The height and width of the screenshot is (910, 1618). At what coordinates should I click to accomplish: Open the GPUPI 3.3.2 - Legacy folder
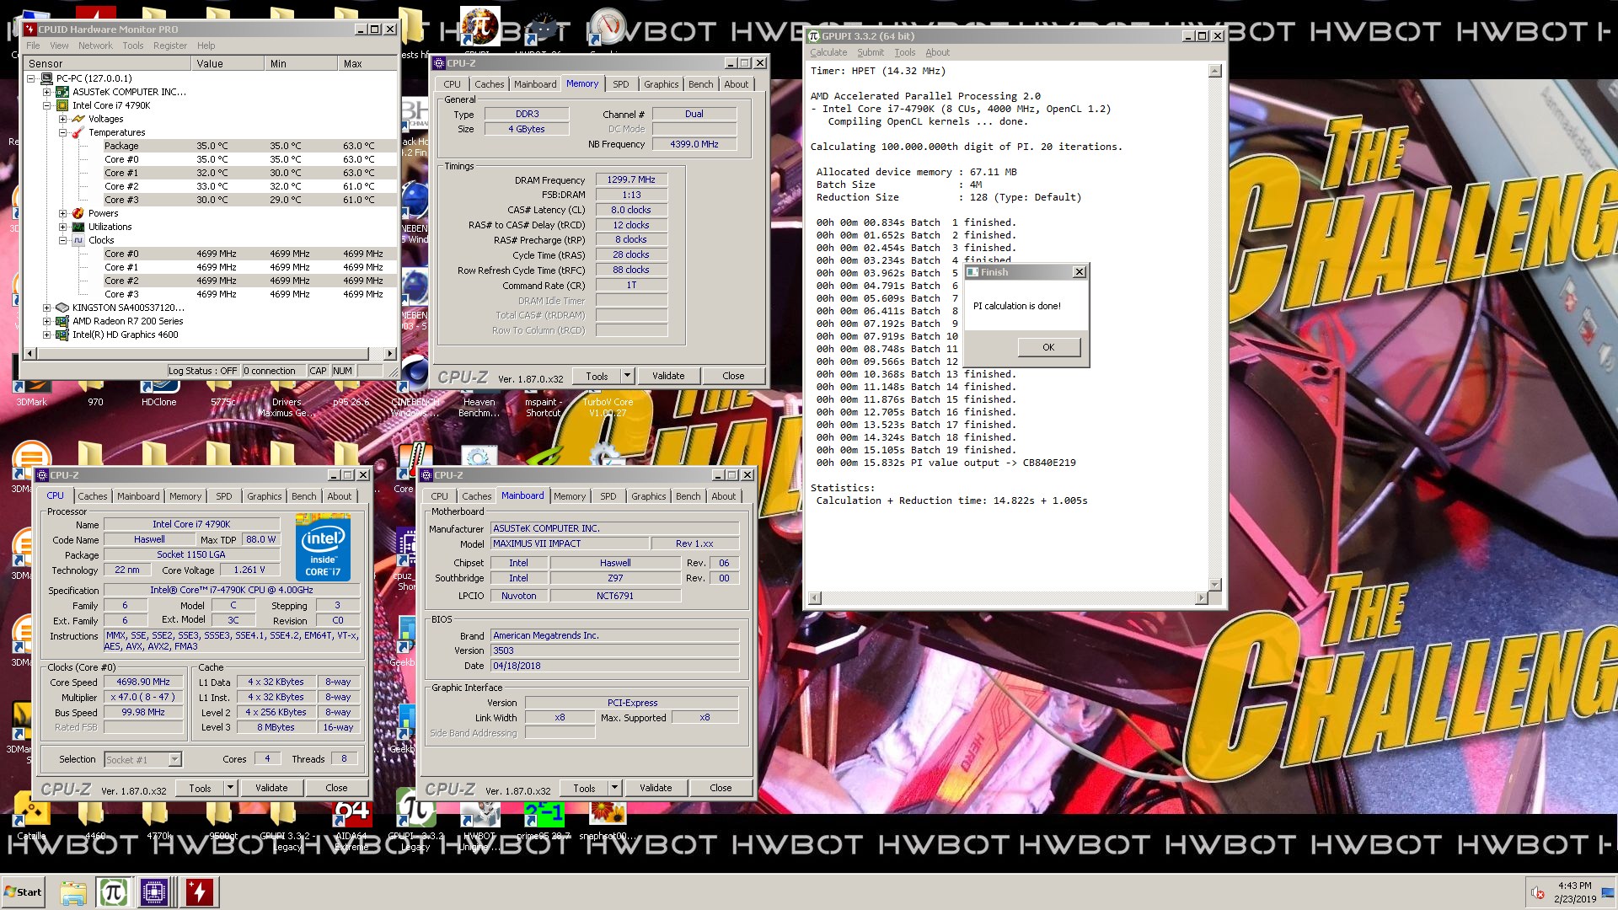pos(287,826)
